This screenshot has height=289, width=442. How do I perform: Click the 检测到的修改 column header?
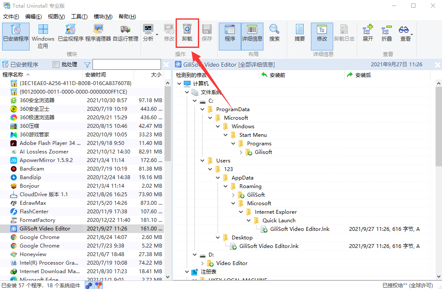(216, 75)
